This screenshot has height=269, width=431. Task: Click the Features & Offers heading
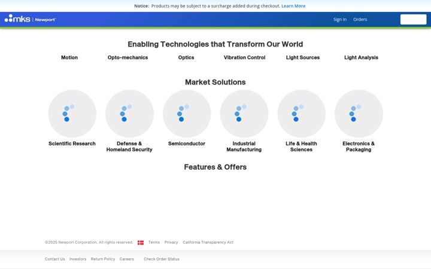point(215,167)
